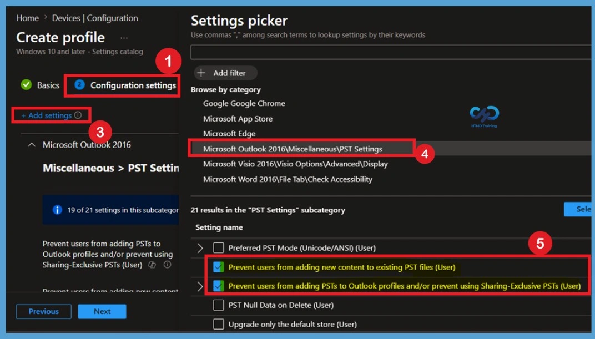Check Preferred PST Mode (Unicode/ANSI) checkbox
595x339 pixels.
tap(219, 248)
